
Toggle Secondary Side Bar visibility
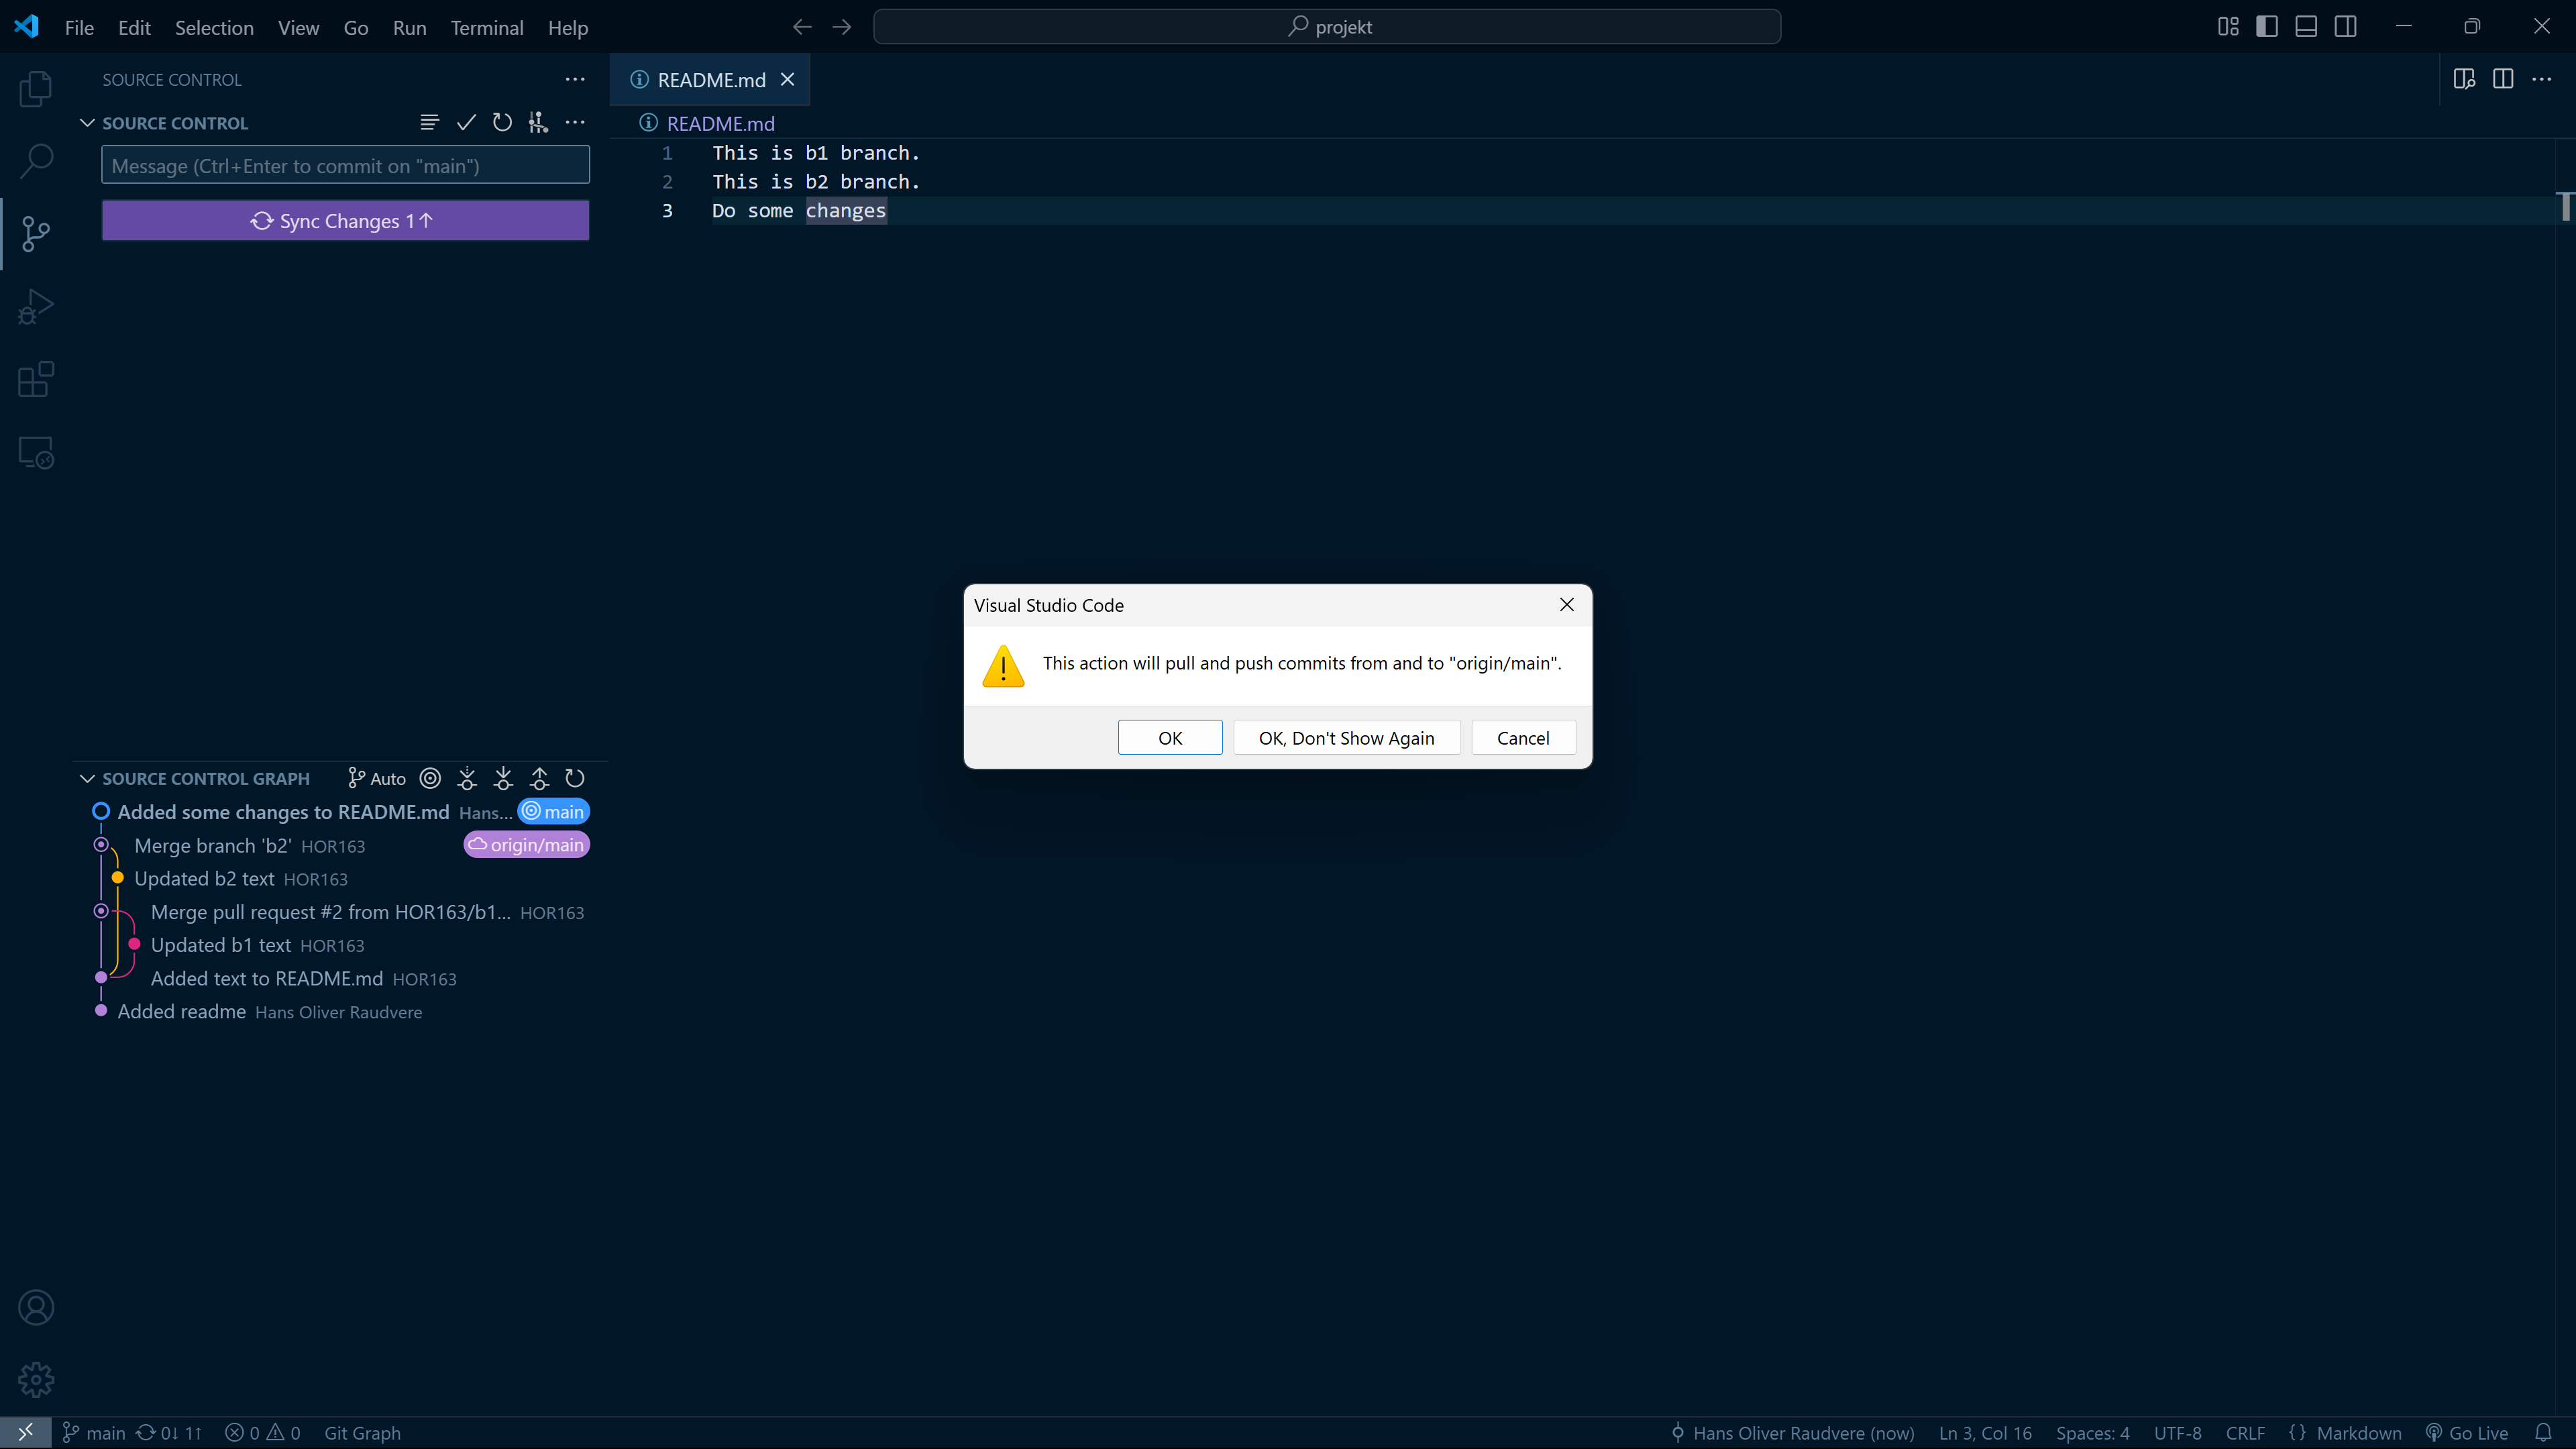pos(2345,27)
